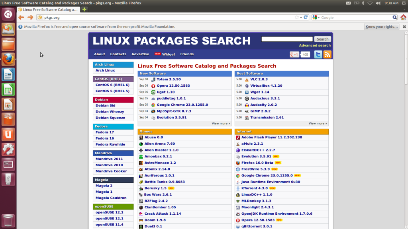This screenshot has width=408, height=229.
Task: Go back with browser back arrow
Action: click(21, 17)
